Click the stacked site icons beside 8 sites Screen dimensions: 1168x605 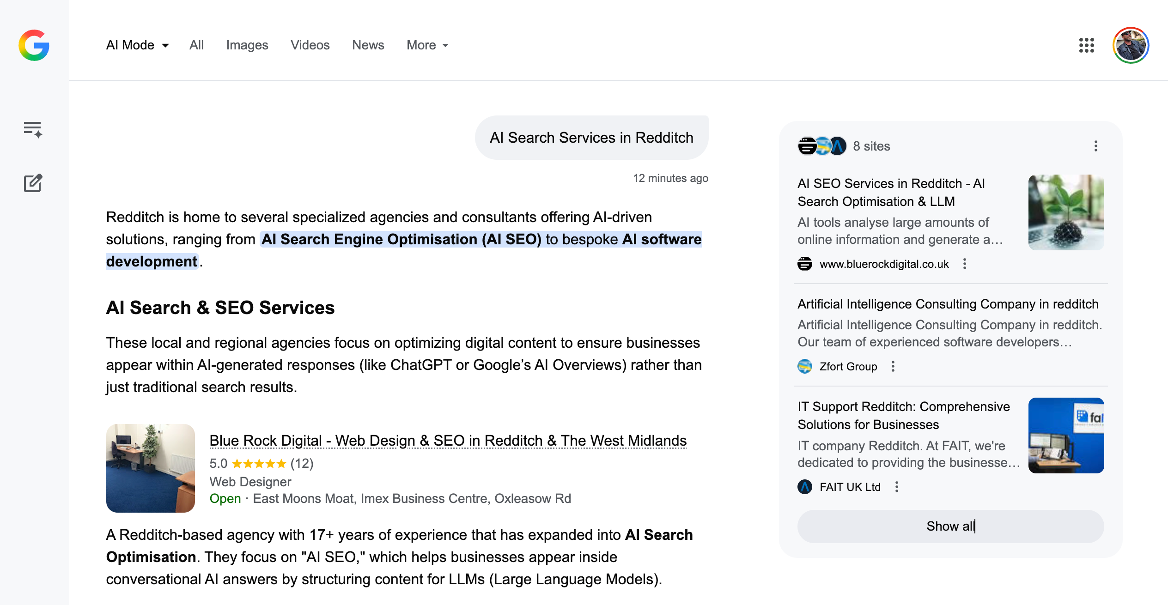click(822, 146)
